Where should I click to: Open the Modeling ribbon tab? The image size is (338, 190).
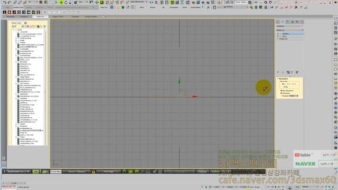pyautogui.click(x=11, y=16)
